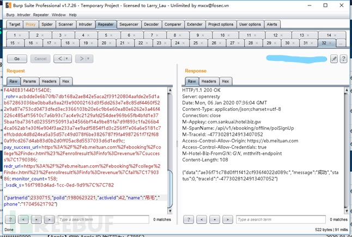The width and height of the screenshot is (352, 237).
Task: Click the response scrollbar up arrow
Action: (x=347, y=90)
